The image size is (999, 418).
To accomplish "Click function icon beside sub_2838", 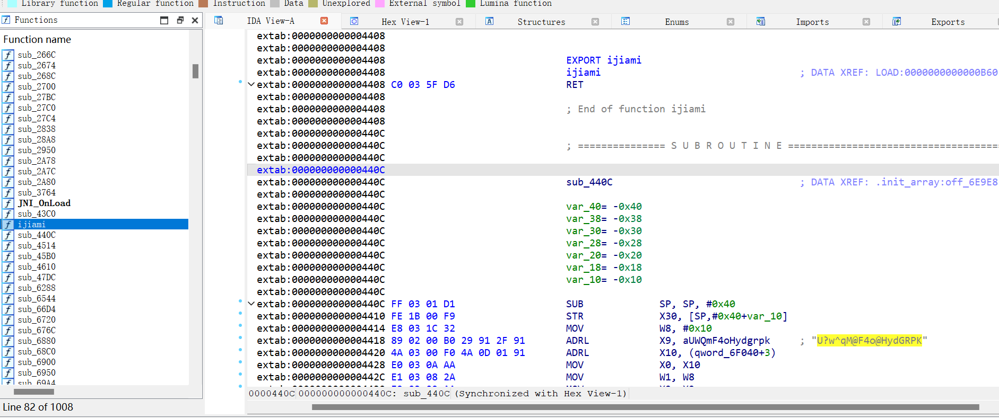I will pos(8,129).
